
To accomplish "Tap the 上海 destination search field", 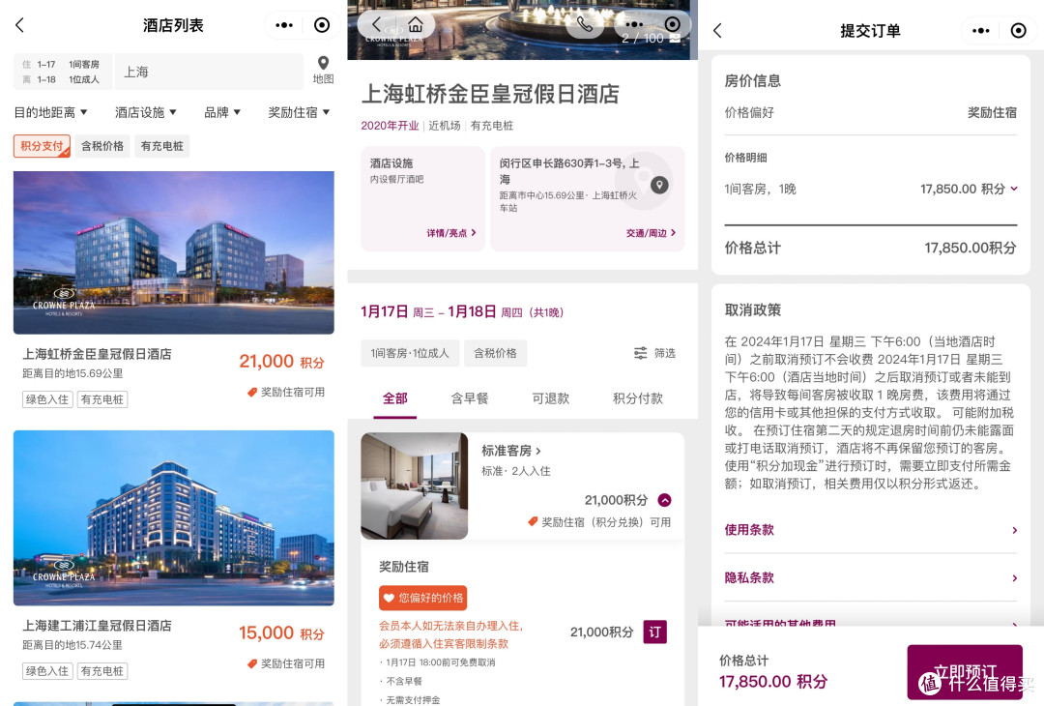I will coord(209,72).
